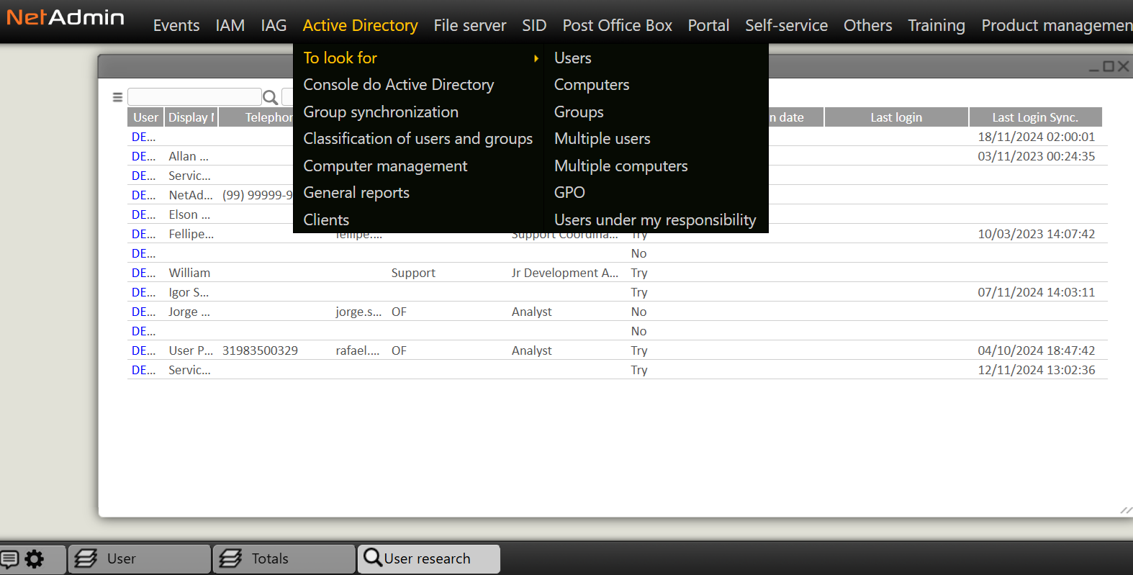Open the chat messages icon in taskbar

click(10, 558)
